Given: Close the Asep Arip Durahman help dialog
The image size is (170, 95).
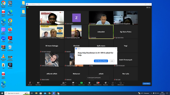Looking at the screenshot, I should click(116, 49).
